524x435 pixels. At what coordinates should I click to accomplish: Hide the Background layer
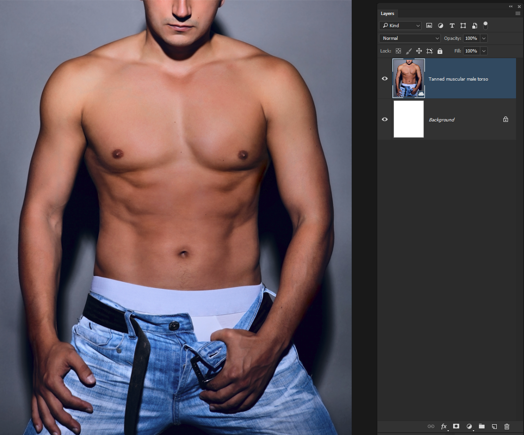point(385,119)
